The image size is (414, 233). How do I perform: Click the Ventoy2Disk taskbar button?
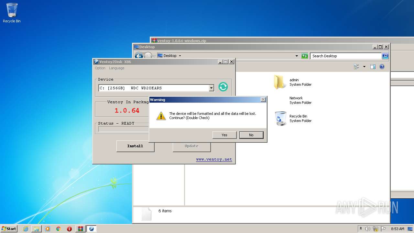[91, 229]
